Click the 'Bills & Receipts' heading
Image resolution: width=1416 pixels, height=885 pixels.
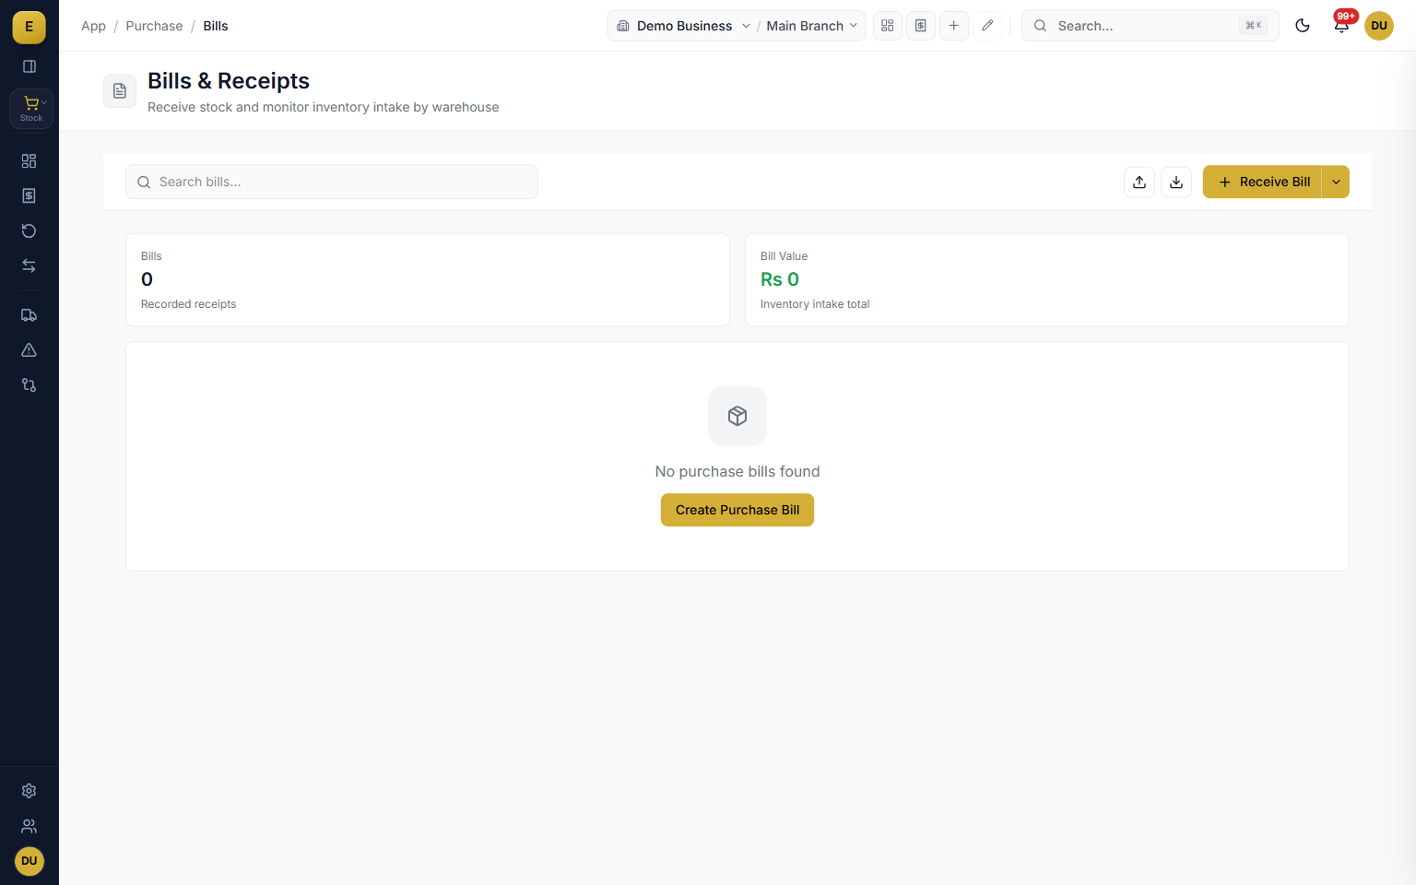pyautogui.click(x=229, y=81)
